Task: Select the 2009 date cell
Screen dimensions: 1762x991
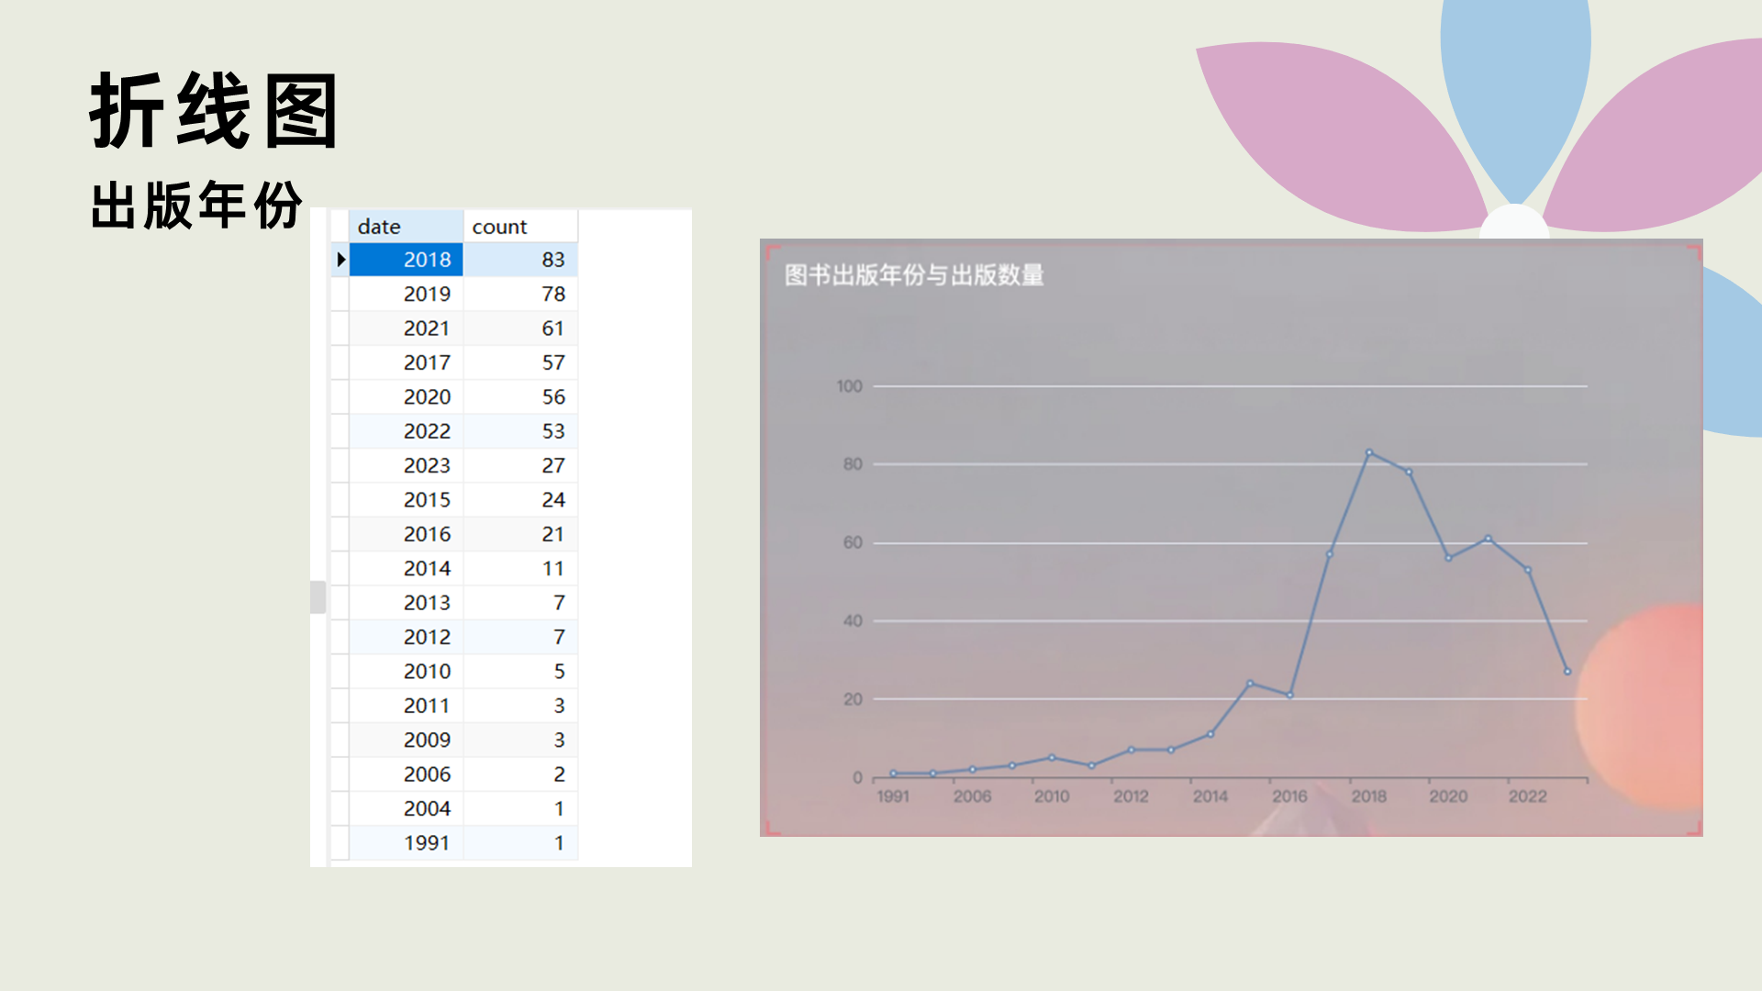Action: (x=406, y=740)
